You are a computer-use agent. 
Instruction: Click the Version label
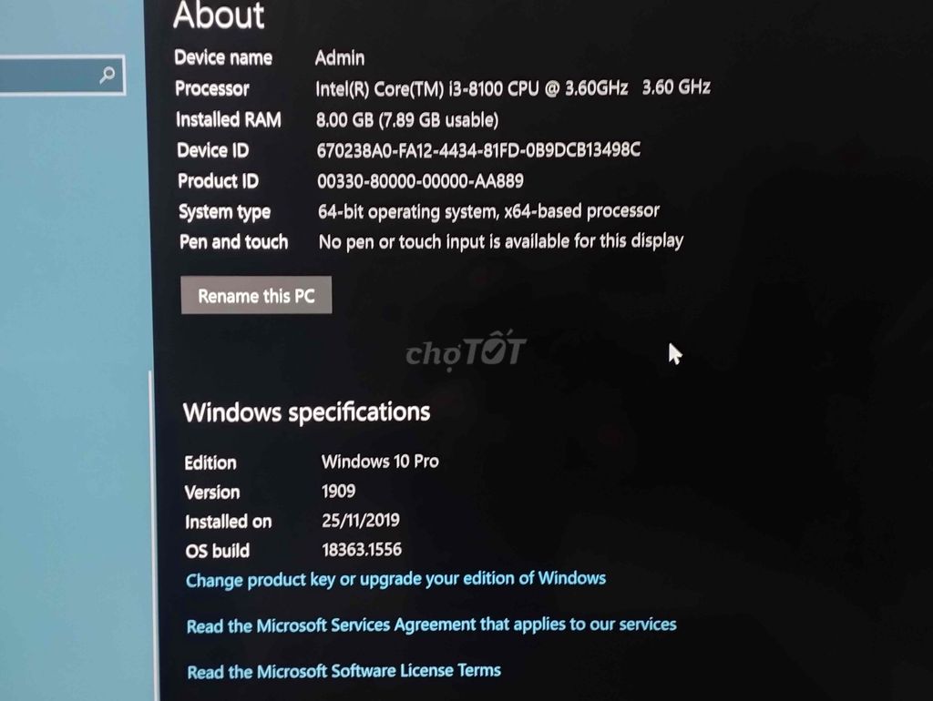pyautogui.click(x=212, y=493)
